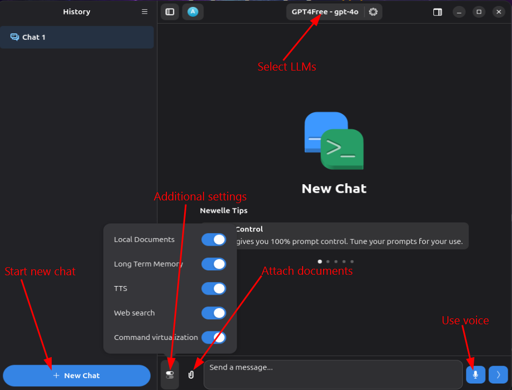
Task: Start a New Chat
Action: [77, 375]
